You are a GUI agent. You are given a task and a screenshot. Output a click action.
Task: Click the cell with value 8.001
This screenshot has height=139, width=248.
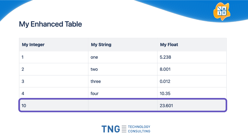pos(165,69)
